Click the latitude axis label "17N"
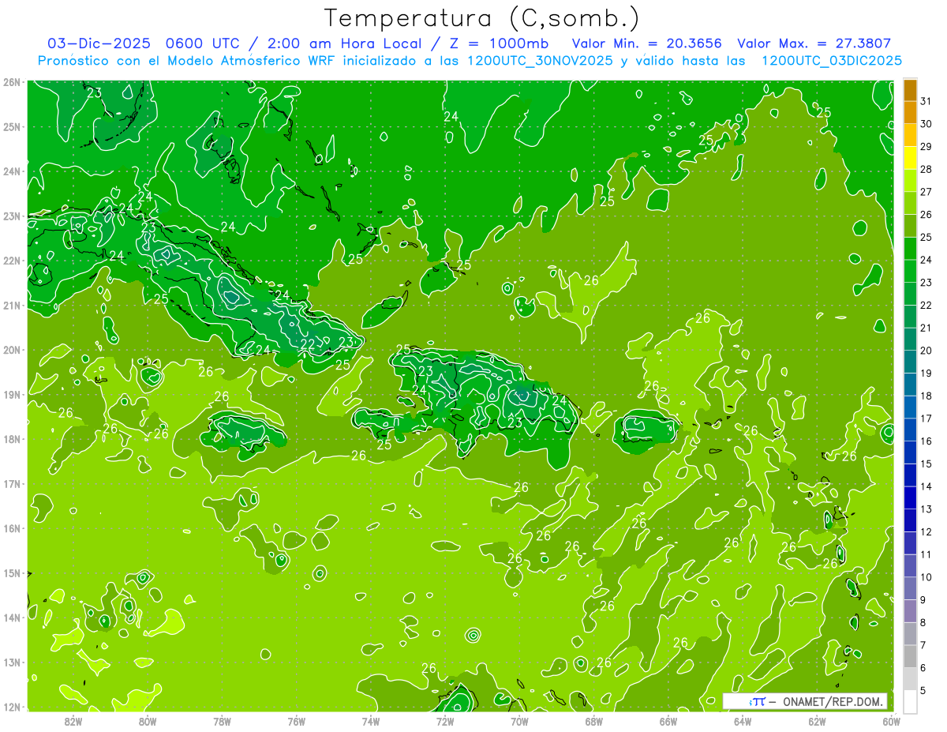 coord(11,483)
